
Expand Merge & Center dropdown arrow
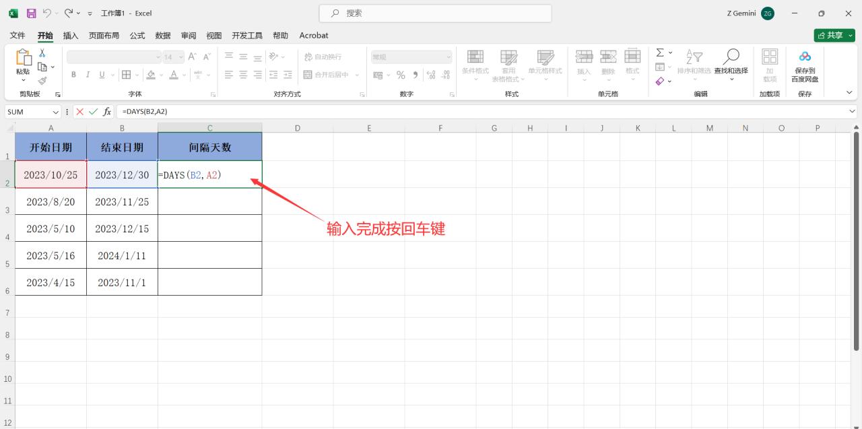point(357,75)
